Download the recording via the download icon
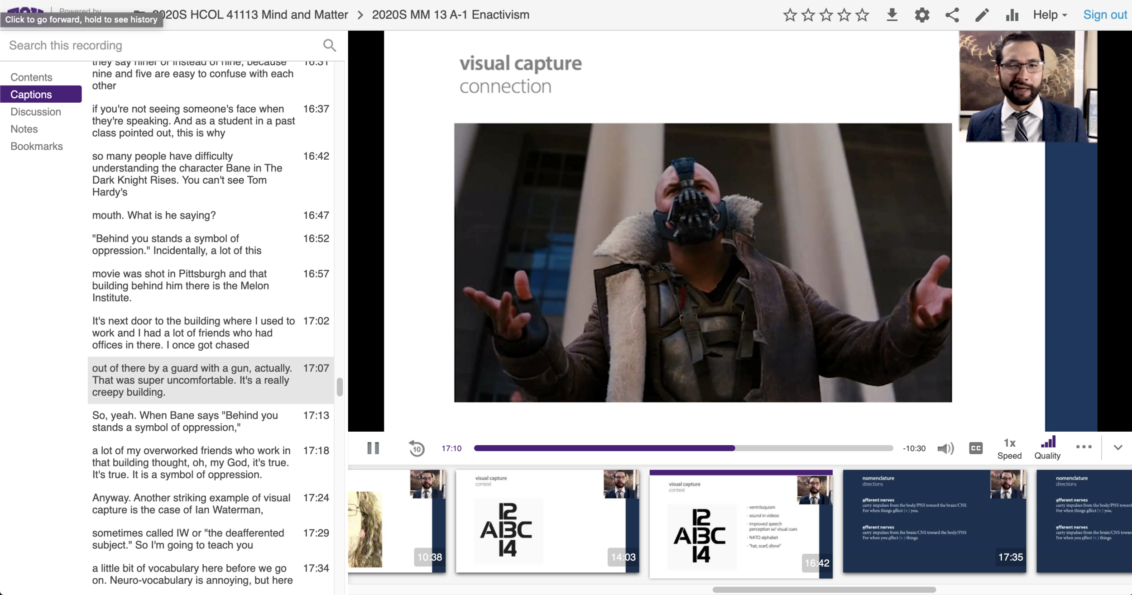The height and width of the screenshot is (595, 1132). (892, 15)
